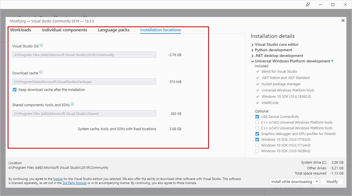The image size is (352, 196).
Task: Select the Installation locations tab
Action: pos(160,30)
